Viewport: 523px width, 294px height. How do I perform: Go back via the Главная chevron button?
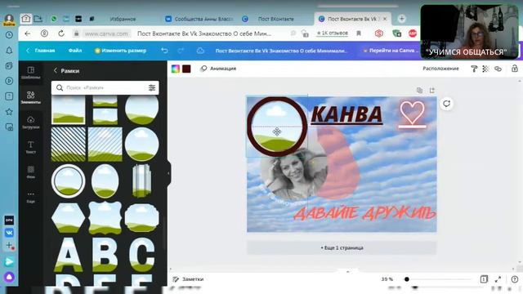[x=40, y=51]
